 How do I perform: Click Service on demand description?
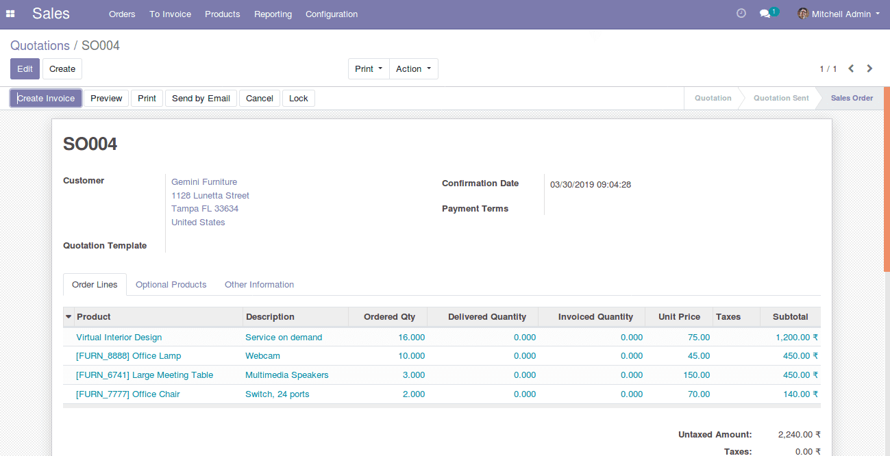pyautogui.click(x=284, y=338)
